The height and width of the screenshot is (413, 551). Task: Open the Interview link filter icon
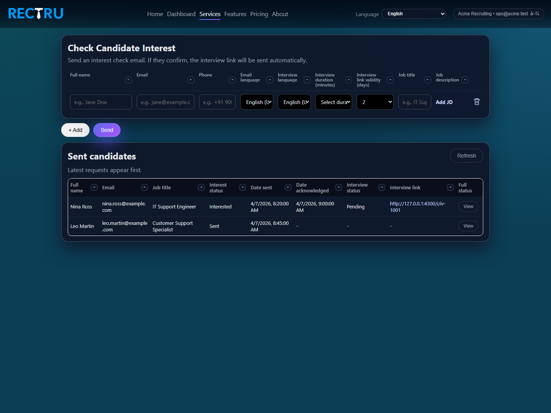pos(450,187)
